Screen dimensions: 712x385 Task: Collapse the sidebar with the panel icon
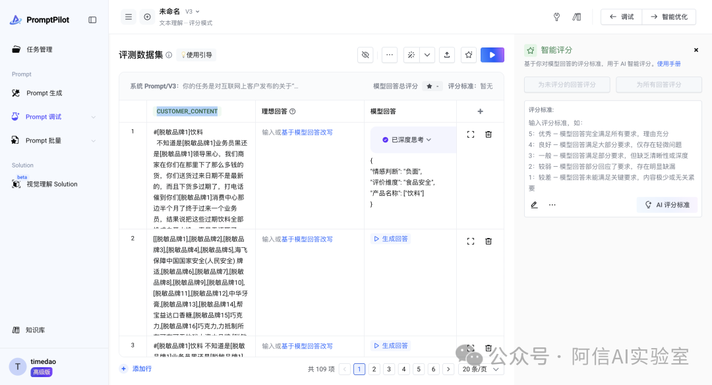coord(93,20)
